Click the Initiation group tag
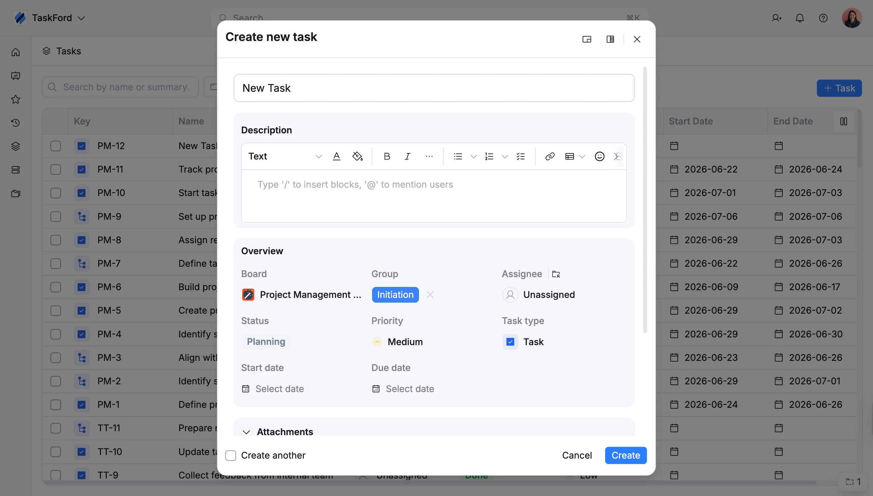 pos(395,295)
